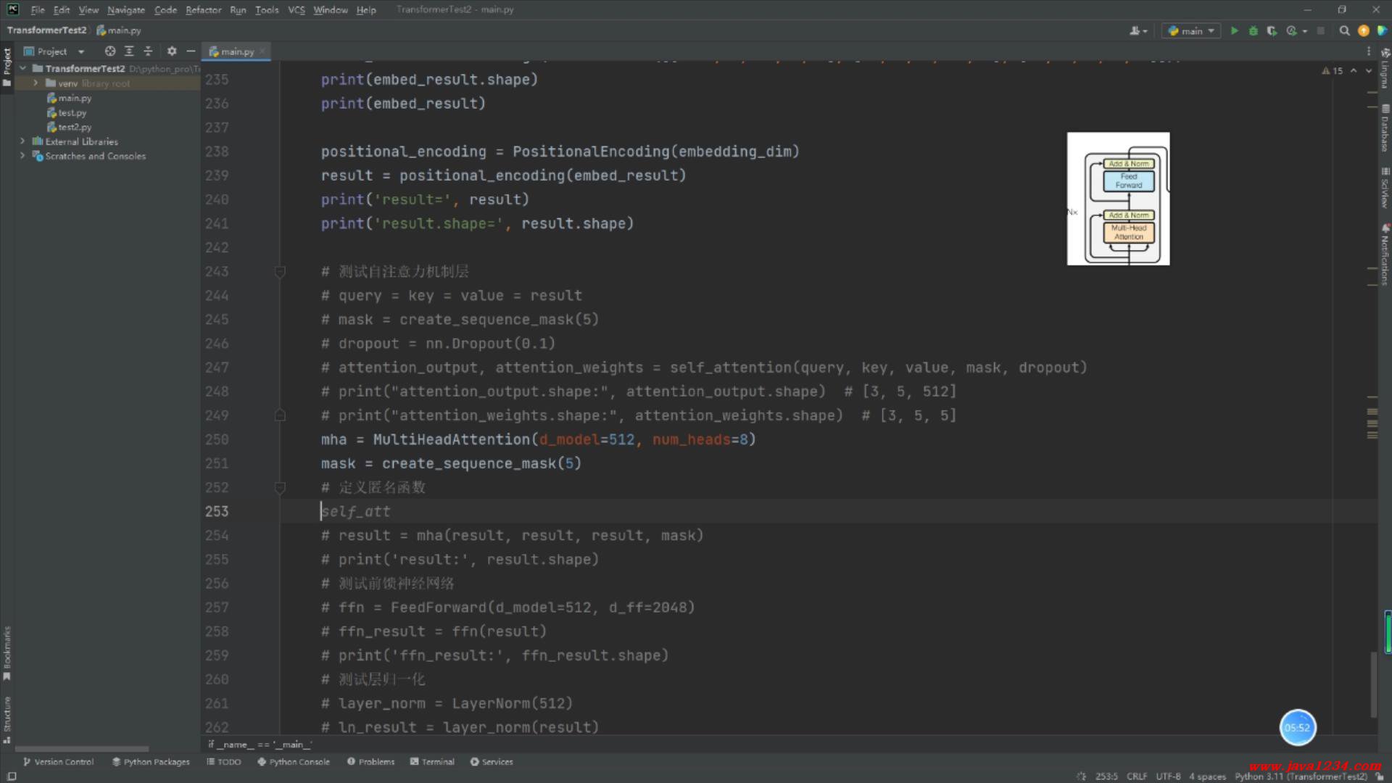Open the main run configuration dropdown
This screenshot has height=783, width=1392.
[x=1192, y=30]
